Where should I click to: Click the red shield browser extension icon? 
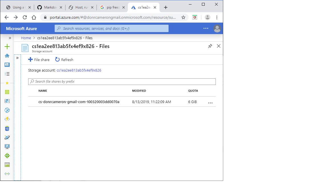click(195, 17)
